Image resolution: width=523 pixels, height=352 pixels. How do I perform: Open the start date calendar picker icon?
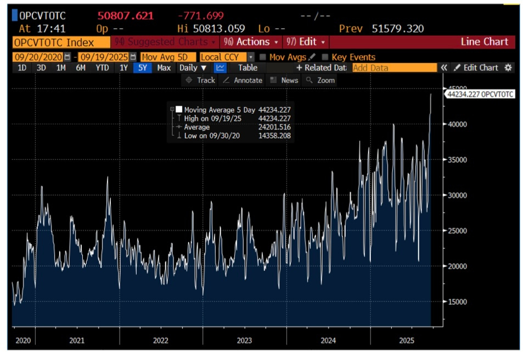coord(68,57)
